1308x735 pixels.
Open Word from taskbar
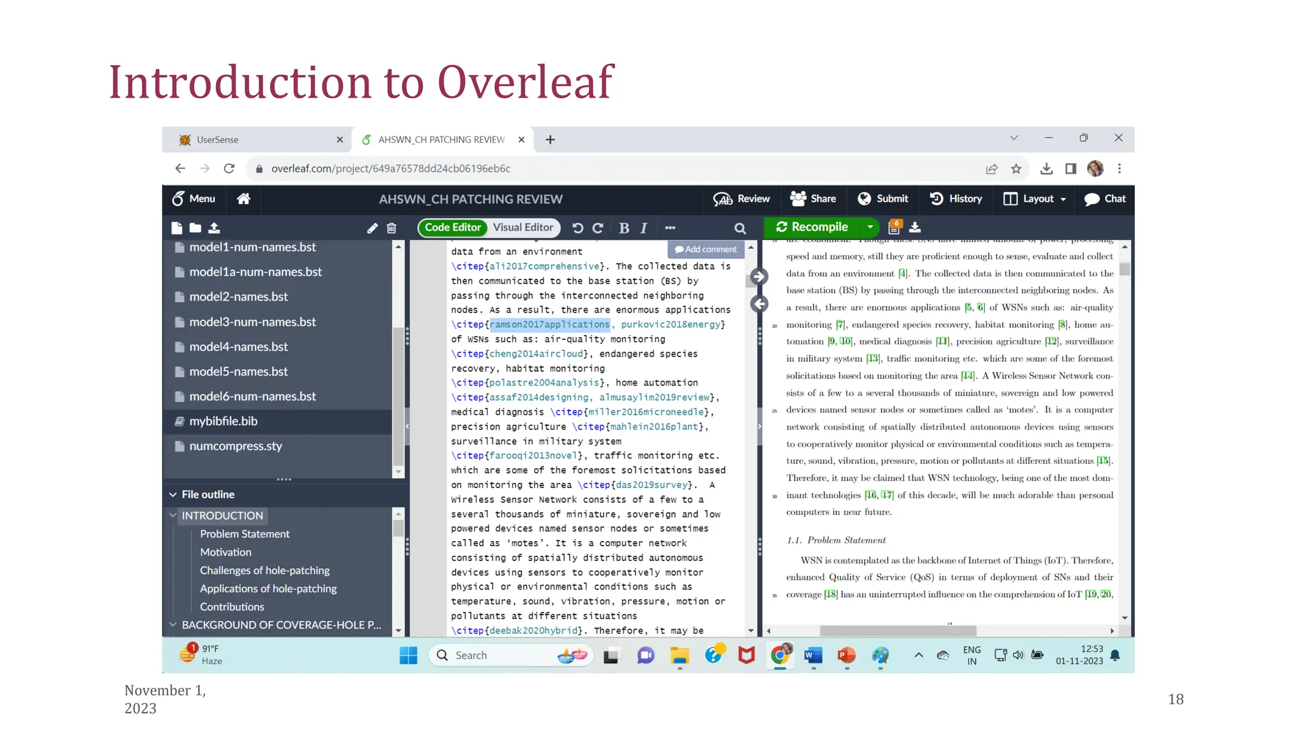tap(813, 655)
